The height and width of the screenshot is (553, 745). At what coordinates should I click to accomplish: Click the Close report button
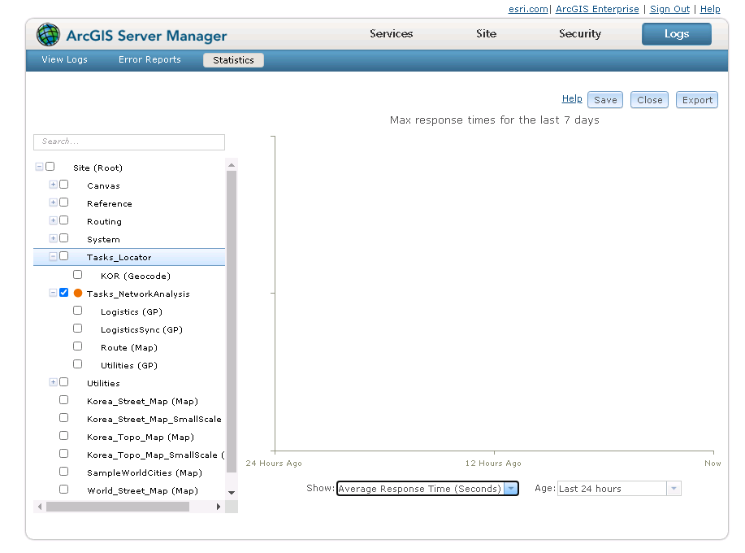(x=649, y=100)
